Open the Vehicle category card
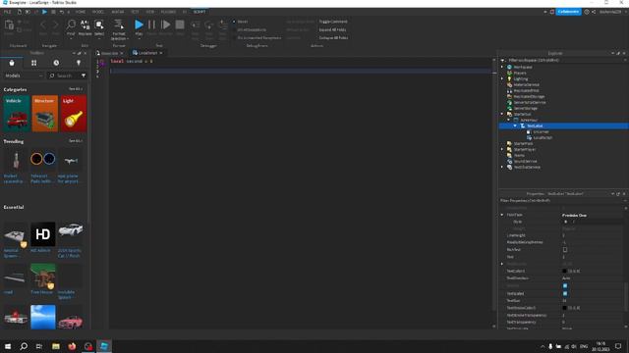This screenshot has width=629, height=353. click(17, 114)
